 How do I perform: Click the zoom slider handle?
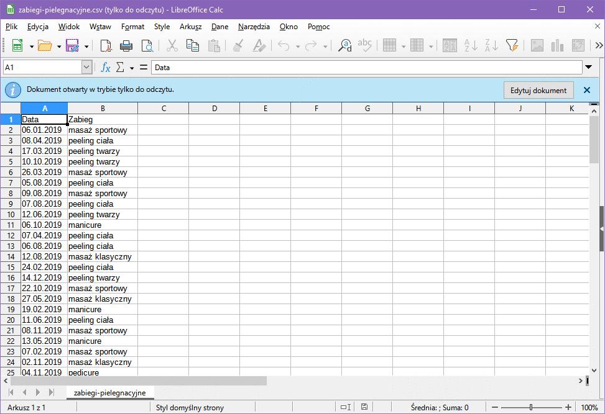(x=530, y=407)
